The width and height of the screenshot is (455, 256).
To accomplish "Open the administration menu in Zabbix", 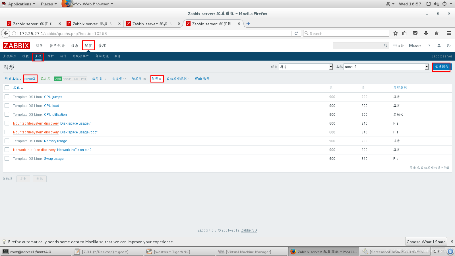I will [102, 46].
